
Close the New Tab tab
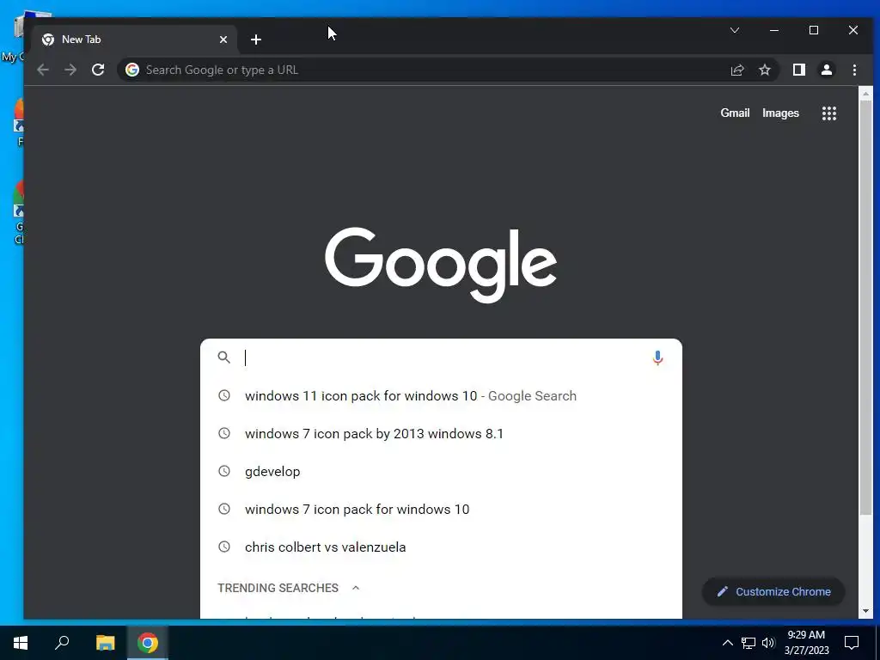point(223,40)
